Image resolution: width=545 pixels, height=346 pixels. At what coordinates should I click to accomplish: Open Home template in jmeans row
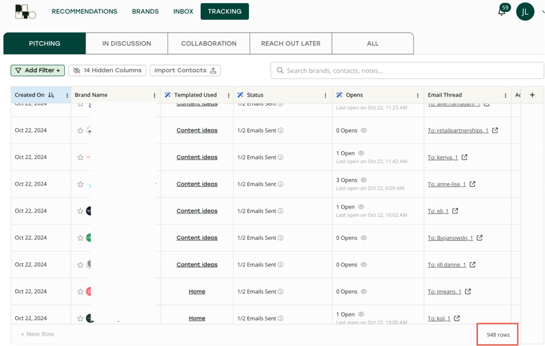[197, 292]
